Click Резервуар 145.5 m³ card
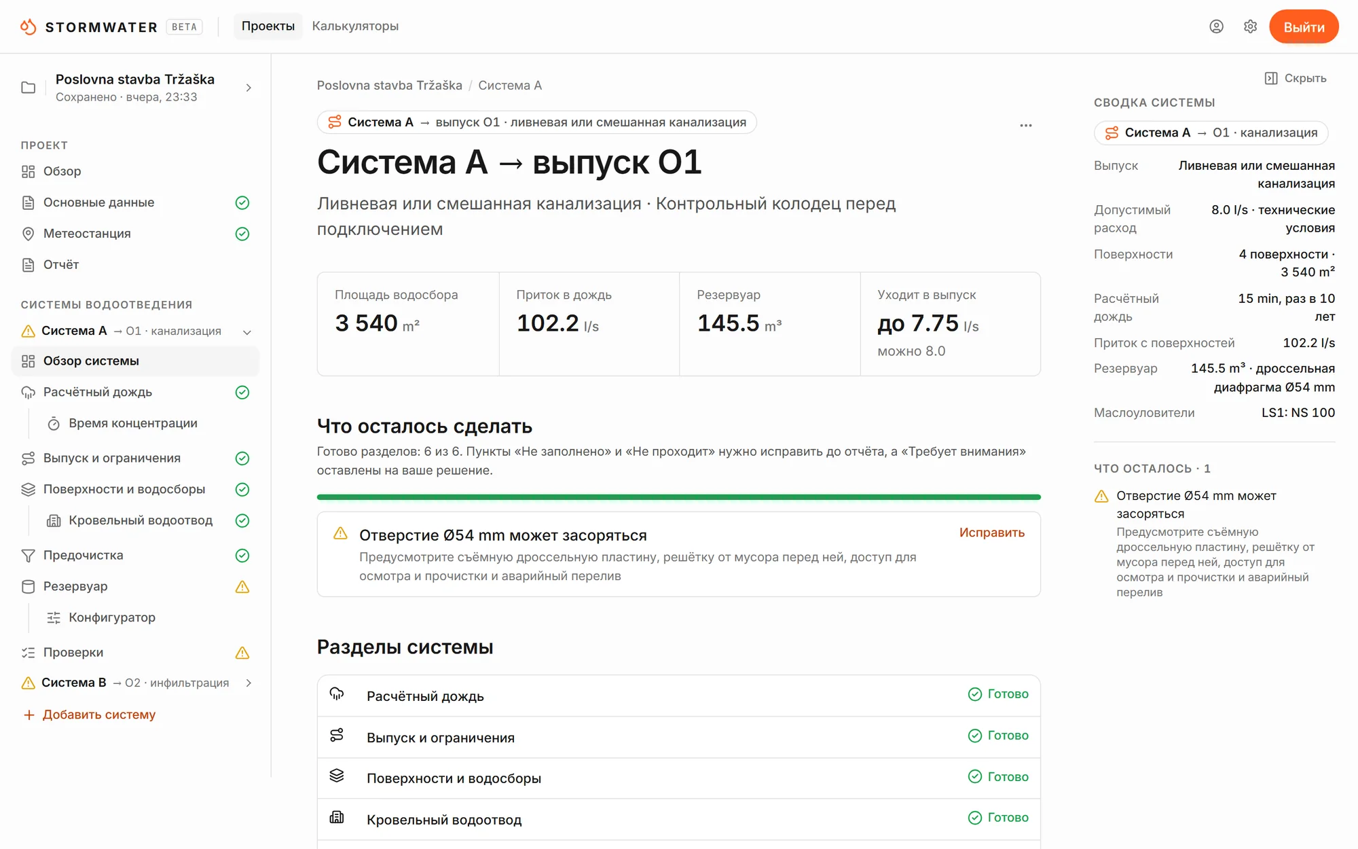The image size is (1358, 849). coord(770,324)
